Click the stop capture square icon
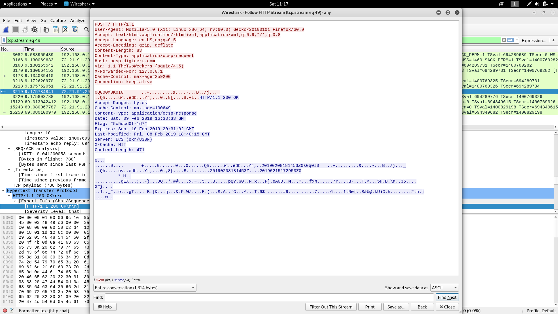Screen dimensions: 558x314 point(15,30)
